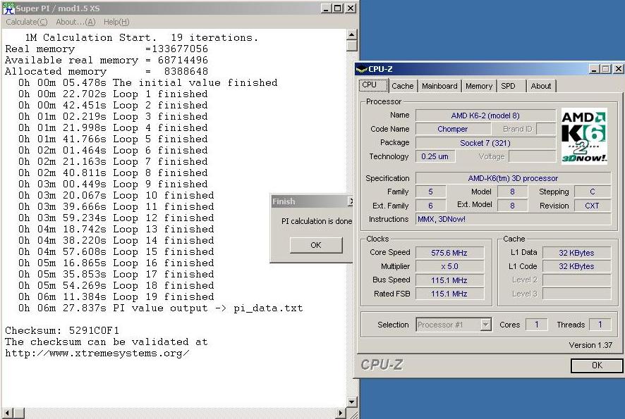This screenshot has height=419, width=625.
Task: Click the PI value output -> pi_data.txt line
Action: point(161,308)
